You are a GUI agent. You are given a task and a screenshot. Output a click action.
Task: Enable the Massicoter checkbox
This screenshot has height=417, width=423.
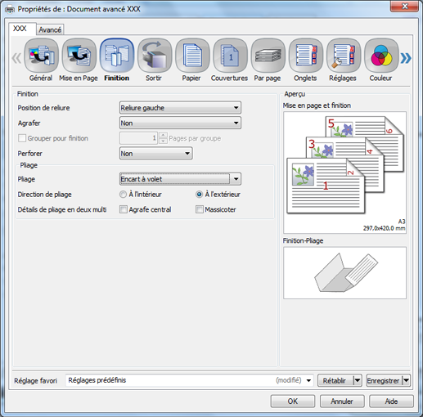[x=200, y=209]
